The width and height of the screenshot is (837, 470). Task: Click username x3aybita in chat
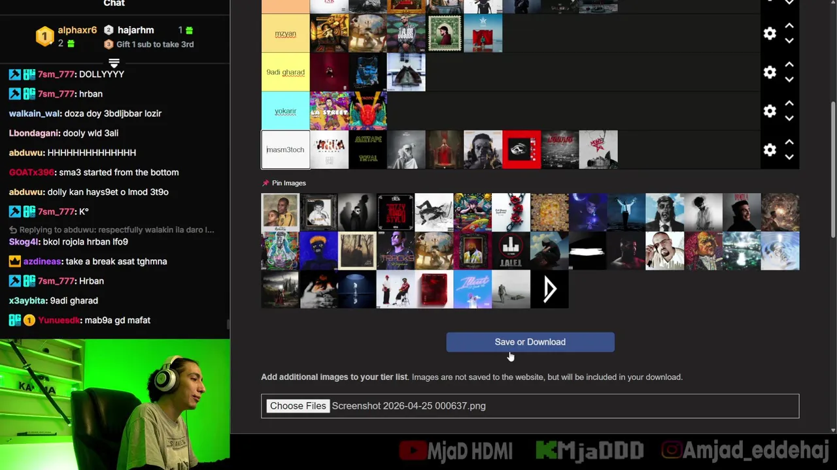point(27,300)
